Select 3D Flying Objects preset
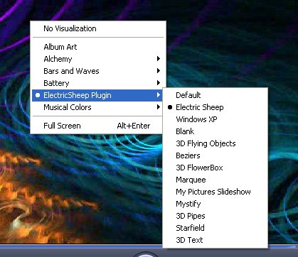298x257 pixels. 215,143
